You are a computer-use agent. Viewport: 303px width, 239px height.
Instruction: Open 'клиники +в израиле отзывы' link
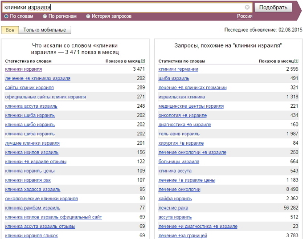[36, 162]
